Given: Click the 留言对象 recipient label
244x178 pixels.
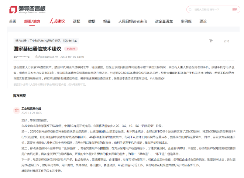Looking at the screenshot, I should tap(46, 41).
